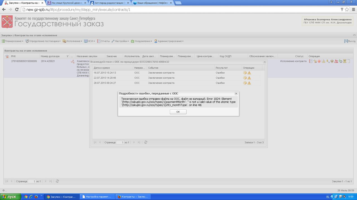This screenshot has width=357, height=200.
Task: Click the checklist document operation icon
Action: coord(315,61)
